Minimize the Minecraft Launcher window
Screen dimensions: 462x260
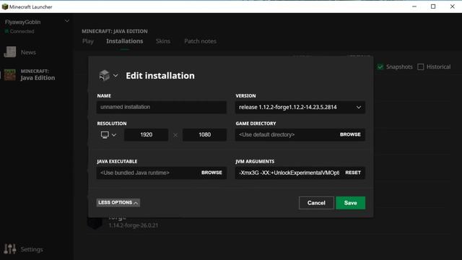click(x=414, y=6)
